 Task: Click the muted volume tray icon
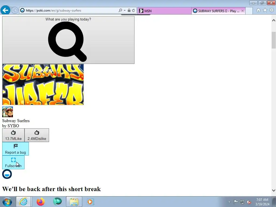pyautogui.click(x=249, y=202)
